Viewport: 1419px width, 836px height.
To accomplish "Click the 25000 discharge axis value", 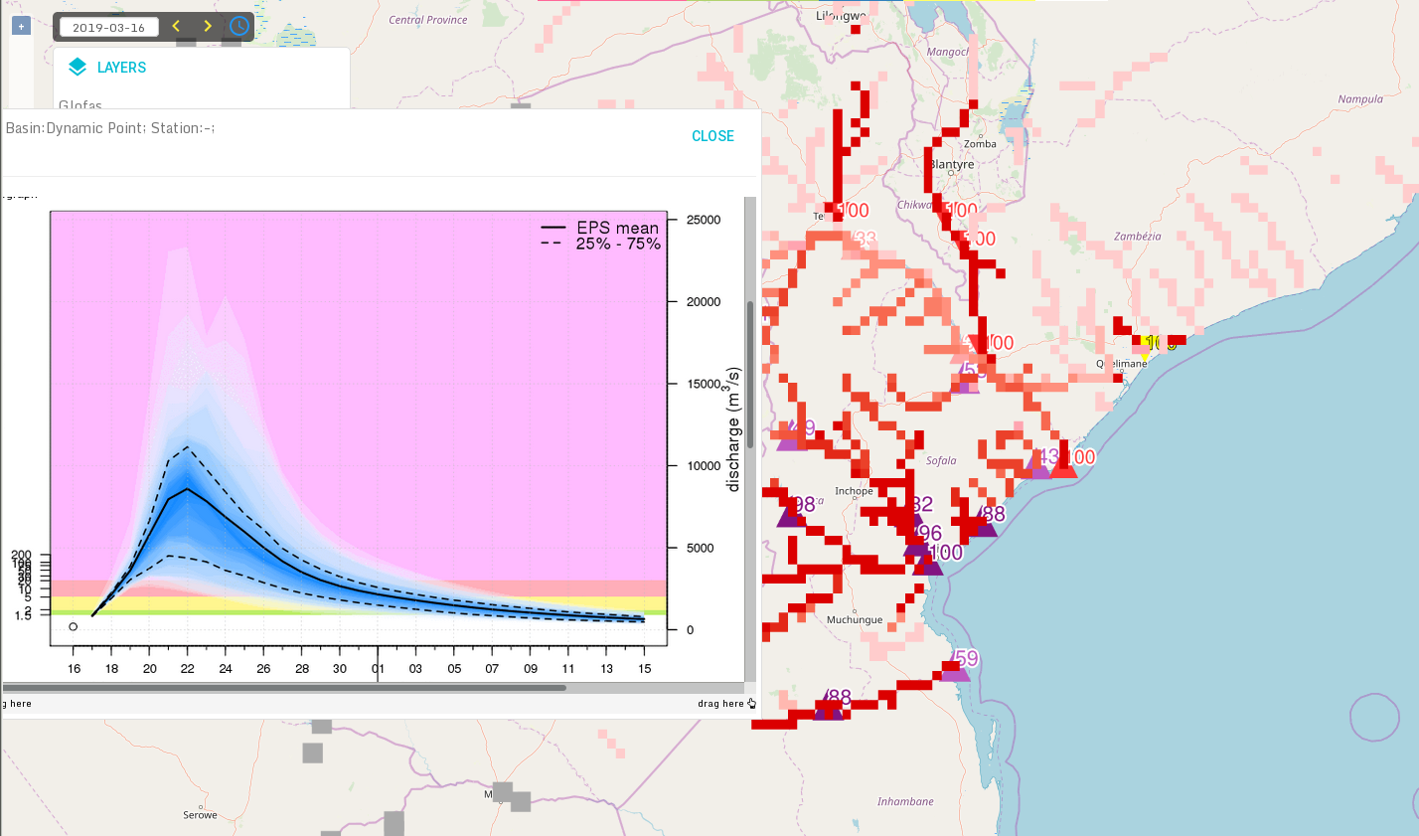I will coord(704,220).
